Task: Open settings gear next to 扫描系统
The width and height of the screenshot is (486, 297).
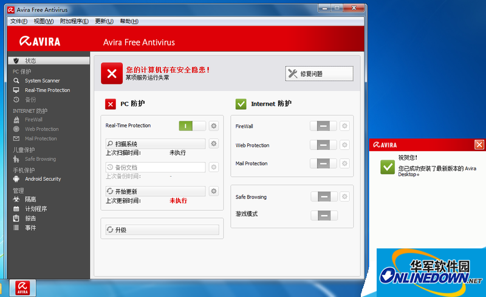Action: pyautogui.click(x=213, y=144)
